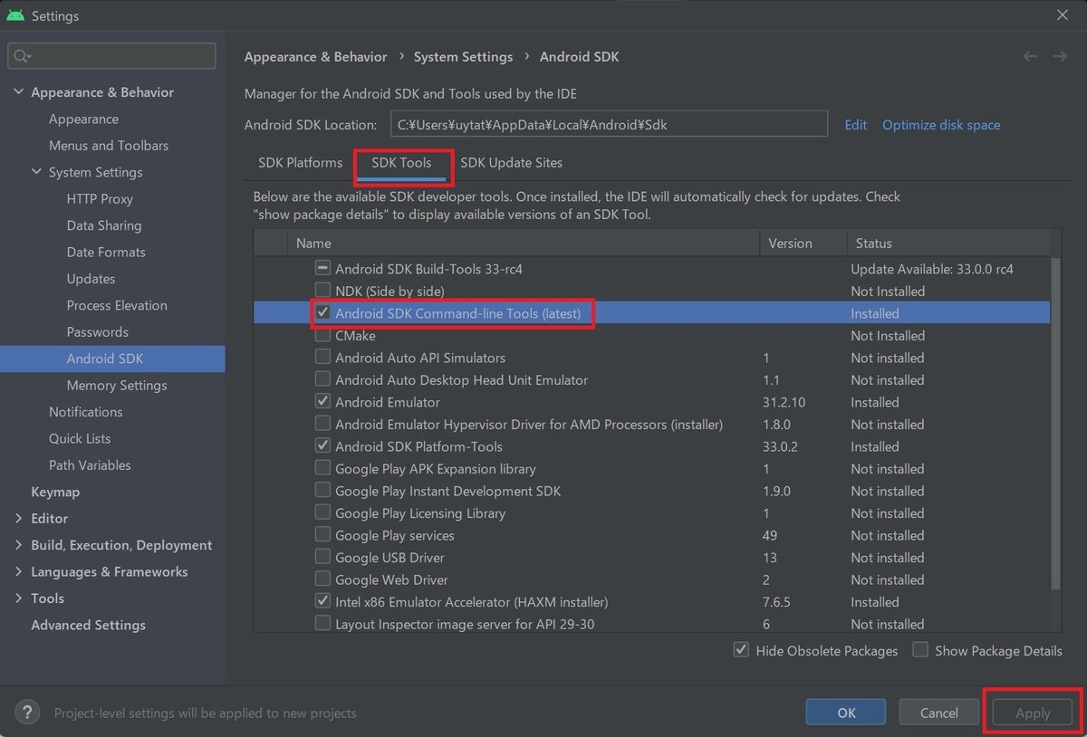Click the help question mark icon
Image resolution: width=1087 pixels, height=737 pixels.
pos(28,713)
